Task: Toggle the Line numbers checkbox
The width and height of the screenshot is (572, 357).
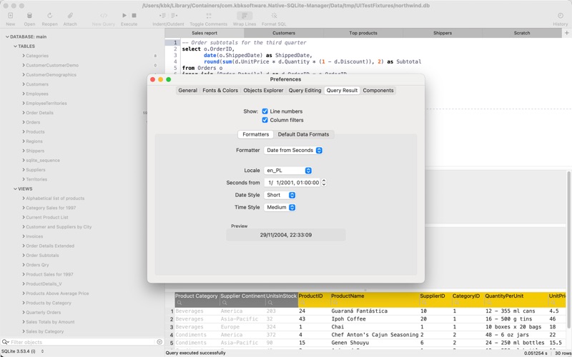Action: pos(265,111)
